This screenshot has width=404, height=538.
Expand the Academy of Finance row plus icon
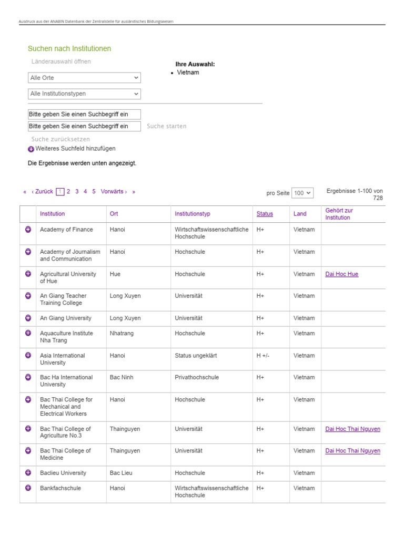coord(28,230)
